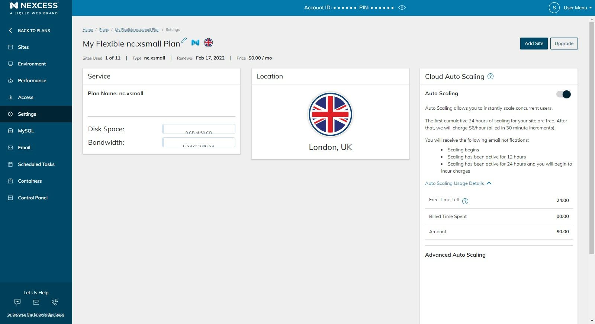Reveal Account ID and PIN with eye icon

click(x=402, y=7)
